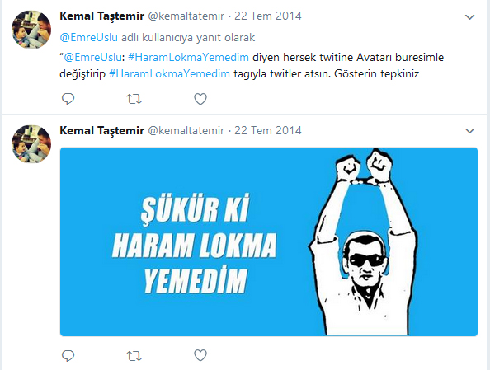Open the second tweet's 22 Tem 2014 timestamp
Viewport: 490px width, 370px height.
[268, 130]
